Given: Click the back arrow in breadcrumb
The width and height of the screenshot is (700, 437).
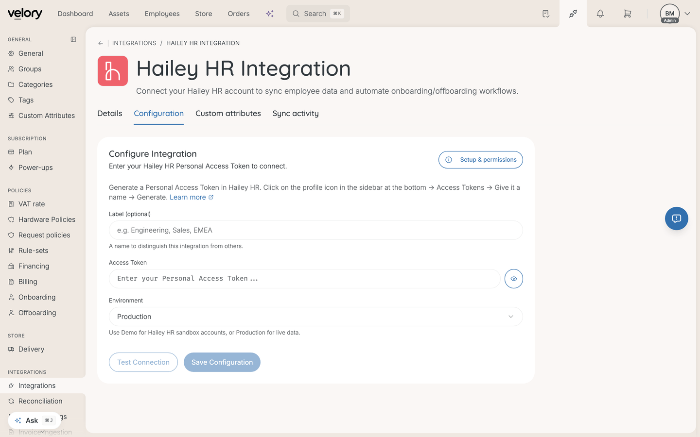Looking at the screenshot, I should click(x=101, y=43).
